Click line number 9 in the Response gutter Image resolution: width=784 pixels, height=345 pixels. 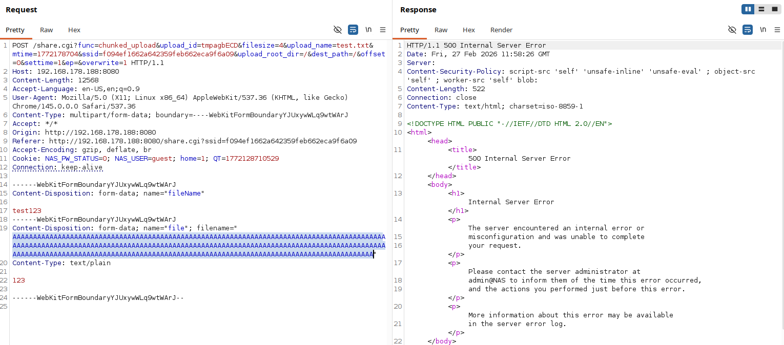click(x=400, y=123)
